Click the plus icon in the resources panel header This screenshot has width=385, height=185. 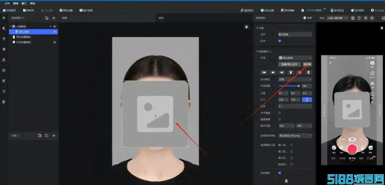[54, 136]
